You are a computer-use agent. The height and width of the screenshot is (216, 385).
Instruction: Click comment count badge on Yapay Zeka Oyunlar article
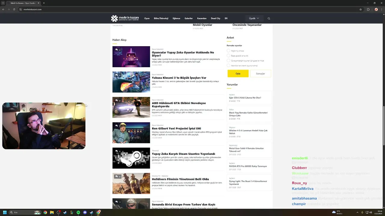click(118, 50)
